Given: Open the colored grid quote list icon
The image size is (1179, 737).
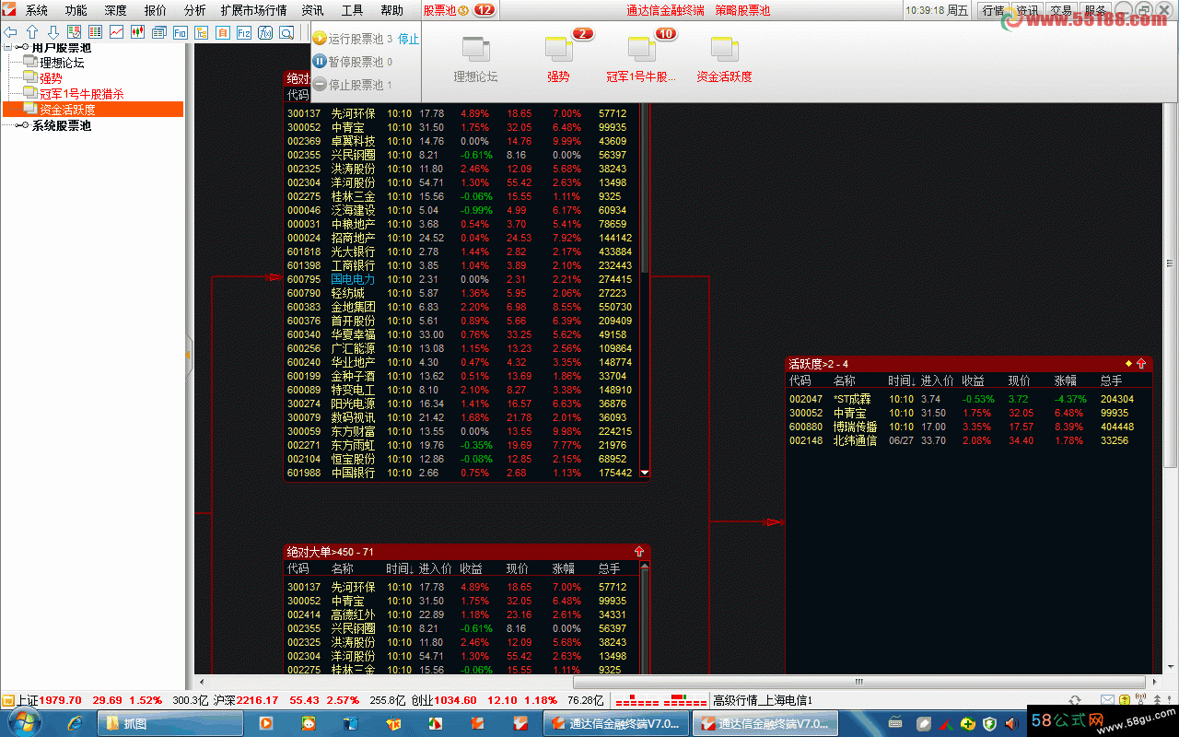Looking at the screenshot, I should [96, 32].
